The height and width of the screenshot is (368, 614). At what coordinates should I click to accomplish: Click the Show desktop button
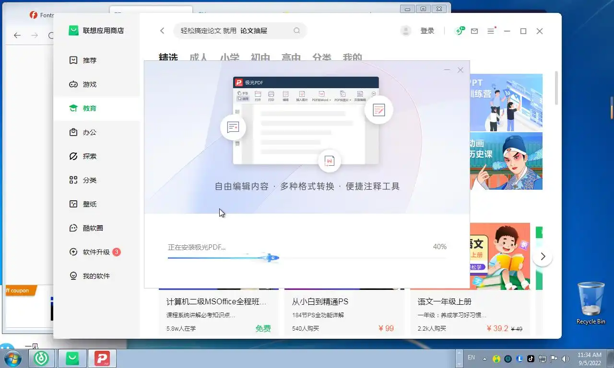tap(610, 358)
